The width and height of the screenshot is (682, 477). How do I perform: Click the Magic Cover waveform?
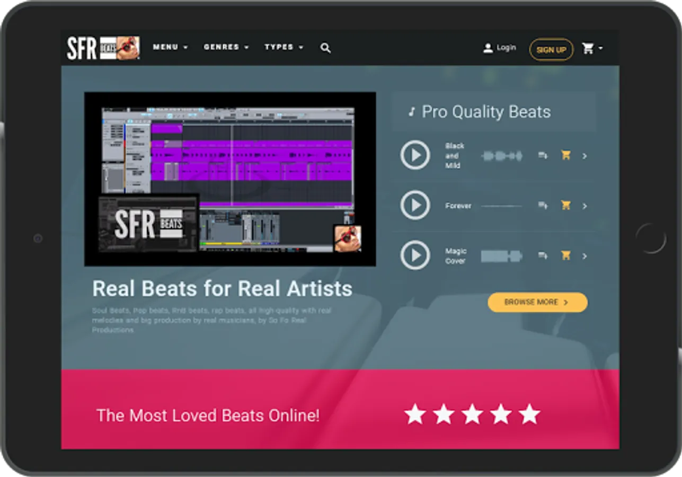coord(502,257)
